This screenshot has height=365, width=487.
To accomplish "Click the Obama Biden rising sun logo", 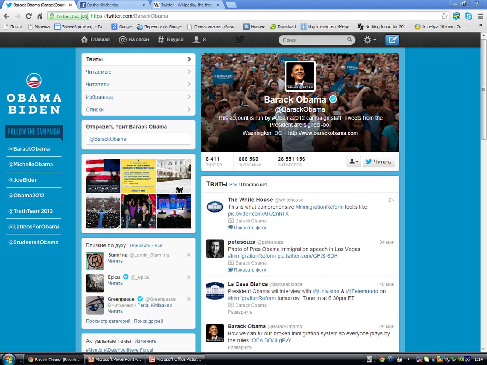I will pos(34,81).
